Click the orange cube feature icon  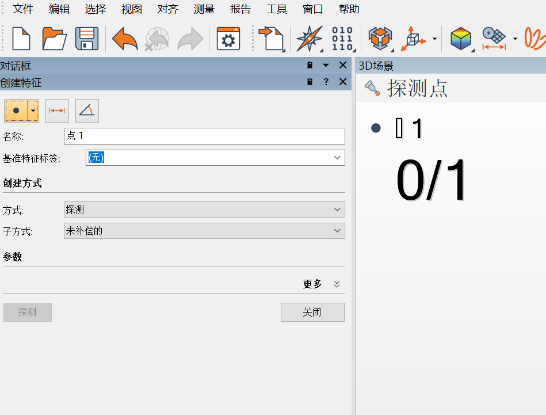[380, 39]
